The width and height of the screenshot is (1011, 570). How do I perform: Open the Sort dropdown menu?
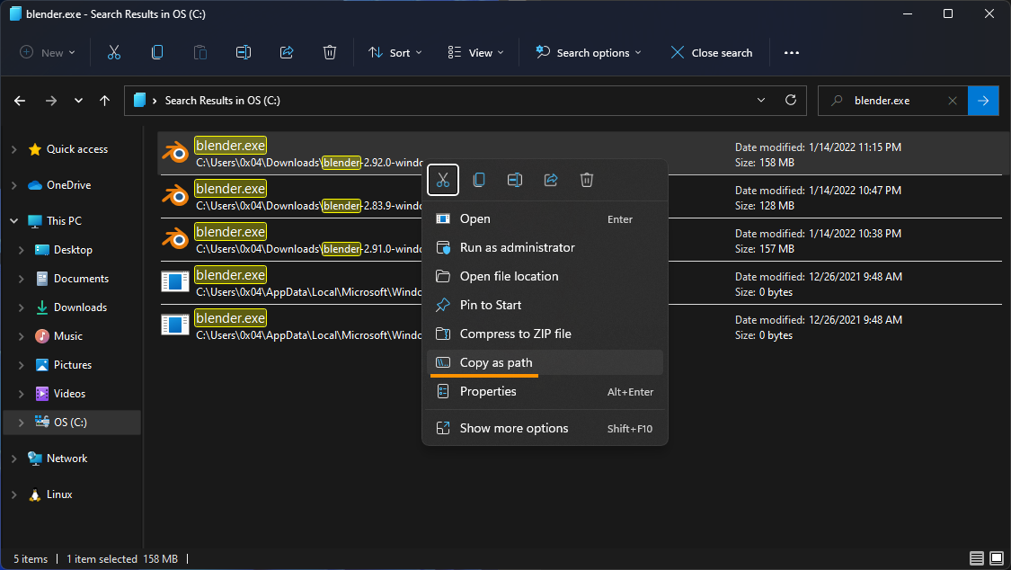395,53
